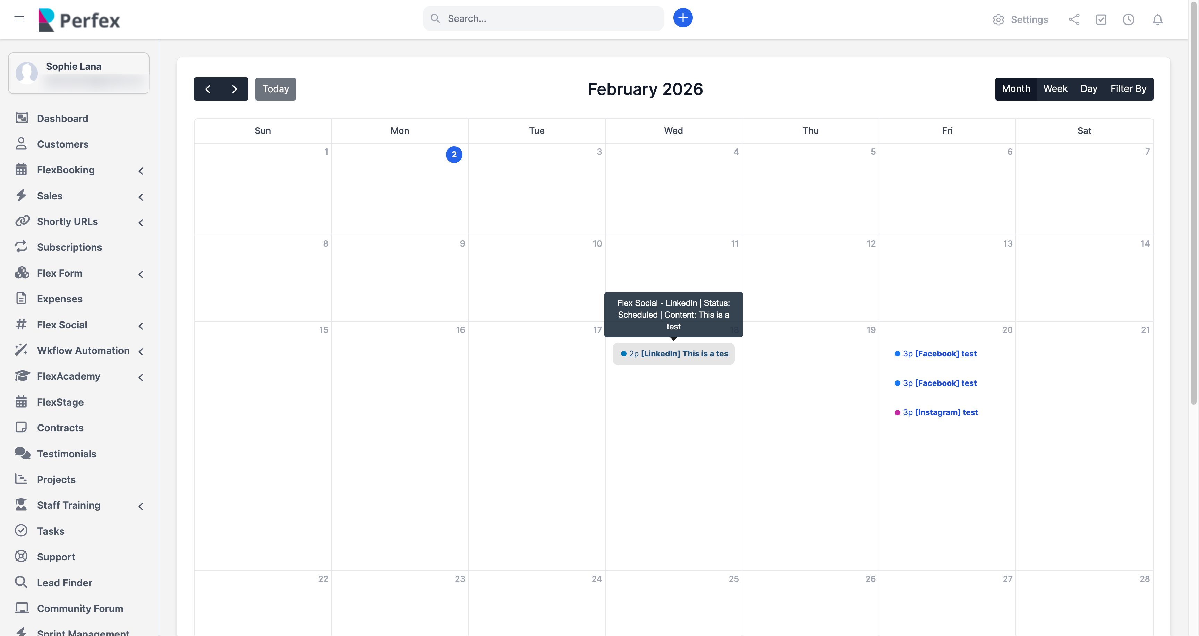
Task: Switch calendar to Week view
Action: tap(1055, 89)
